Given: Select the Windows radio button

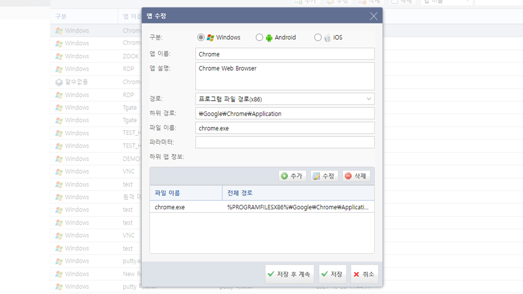Looking at the screenshot, I should [201, 37].
